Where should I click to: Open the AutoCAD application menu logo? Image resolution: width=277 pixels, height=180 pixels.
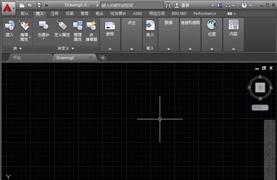tap(9, 8)
